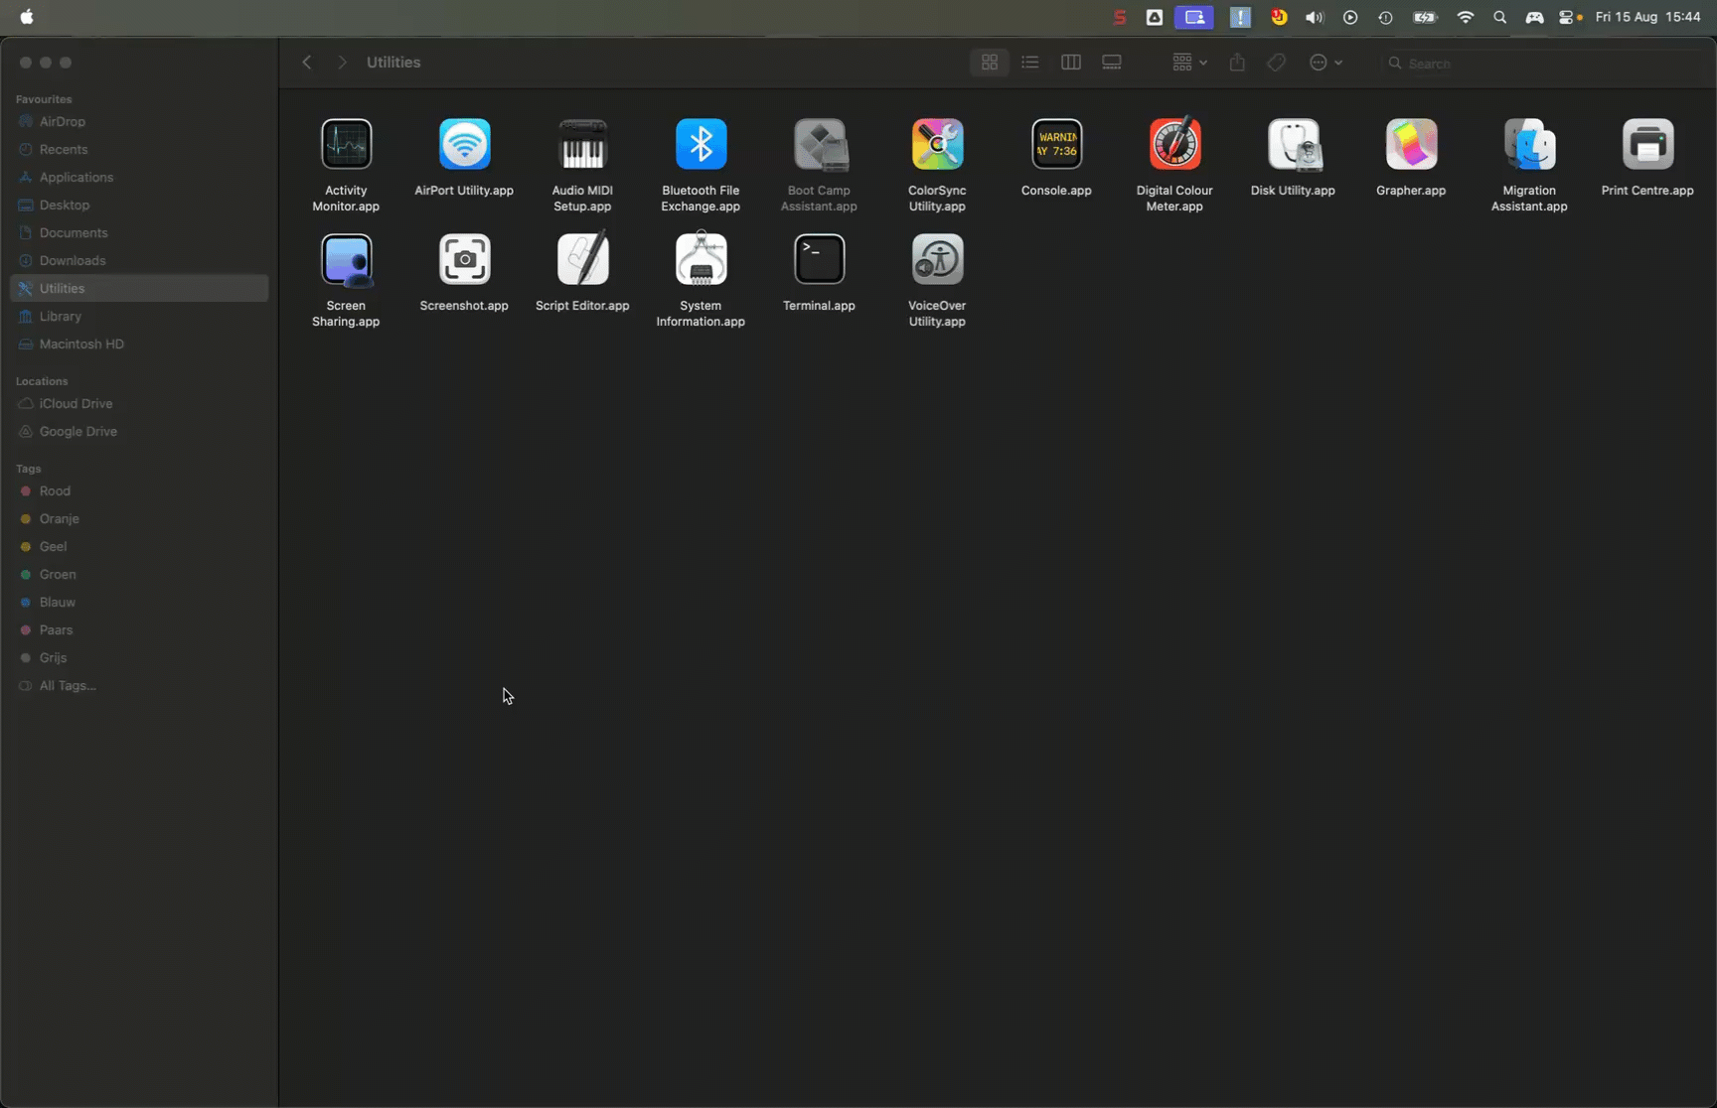The height and width of the screenshot is (1108, 1717).
Task: Select the ColorSync Utility.app icon
Action: click(x=937, y=145)
